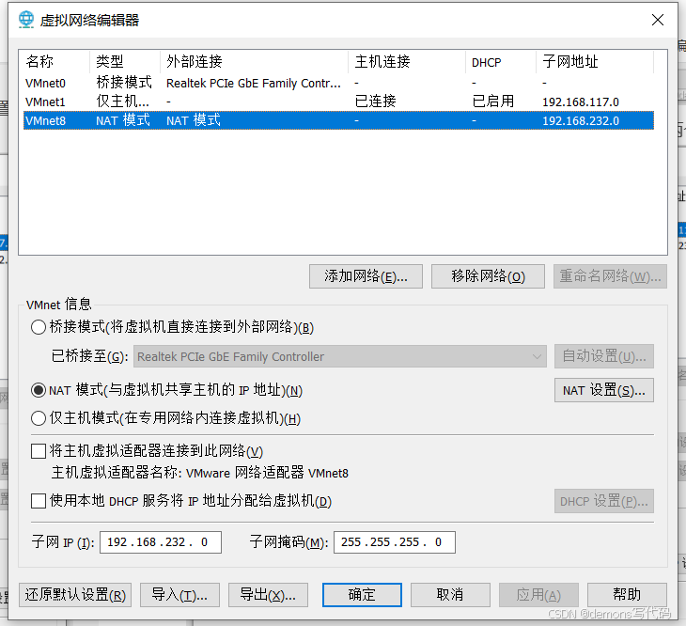Check 将主机虚拟适配器连接到此网络 checkbox
686x626 pixels.
(39, 451)
